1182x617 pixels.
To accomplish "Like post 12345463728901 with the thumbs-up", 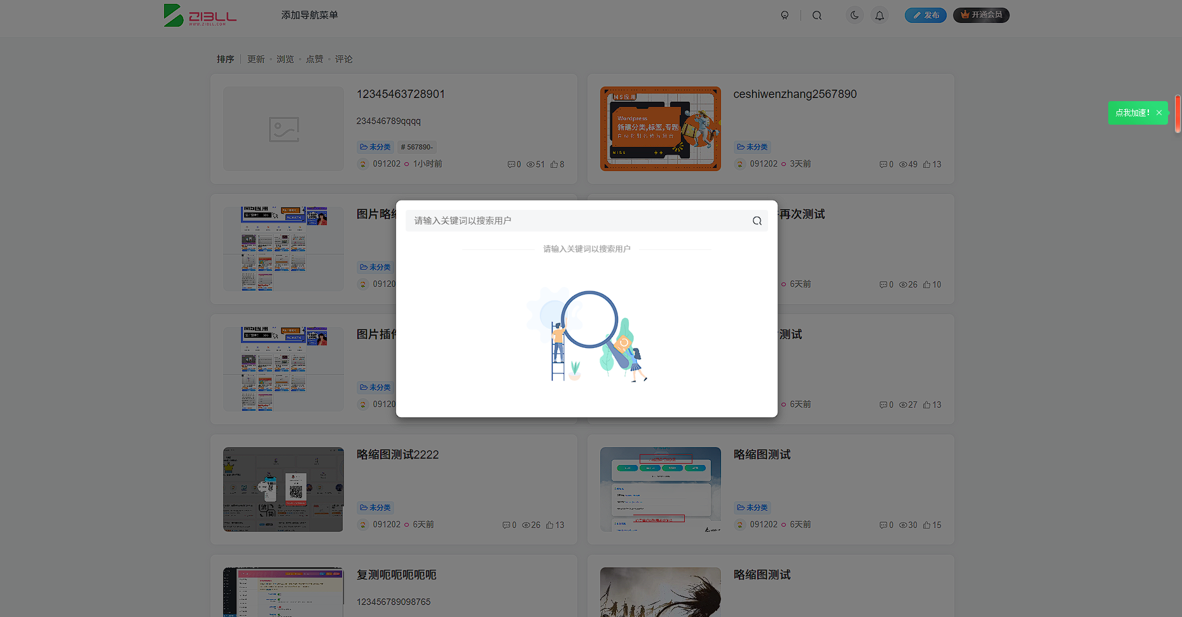I will (554, 163).
